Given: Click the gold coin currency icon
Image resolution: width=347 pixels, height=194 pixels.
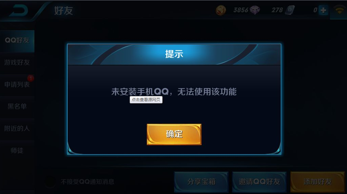Looking at the screenshot, I should 221,10.
